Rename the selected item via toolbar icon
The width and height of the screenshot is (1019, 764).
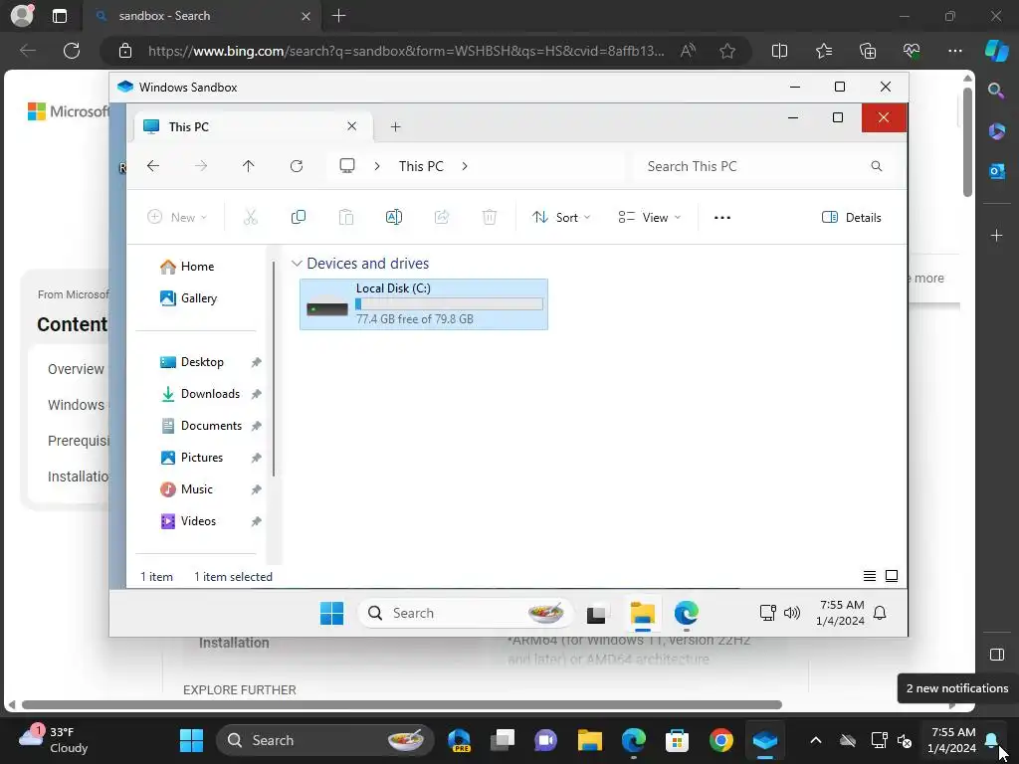pos(394,217)
